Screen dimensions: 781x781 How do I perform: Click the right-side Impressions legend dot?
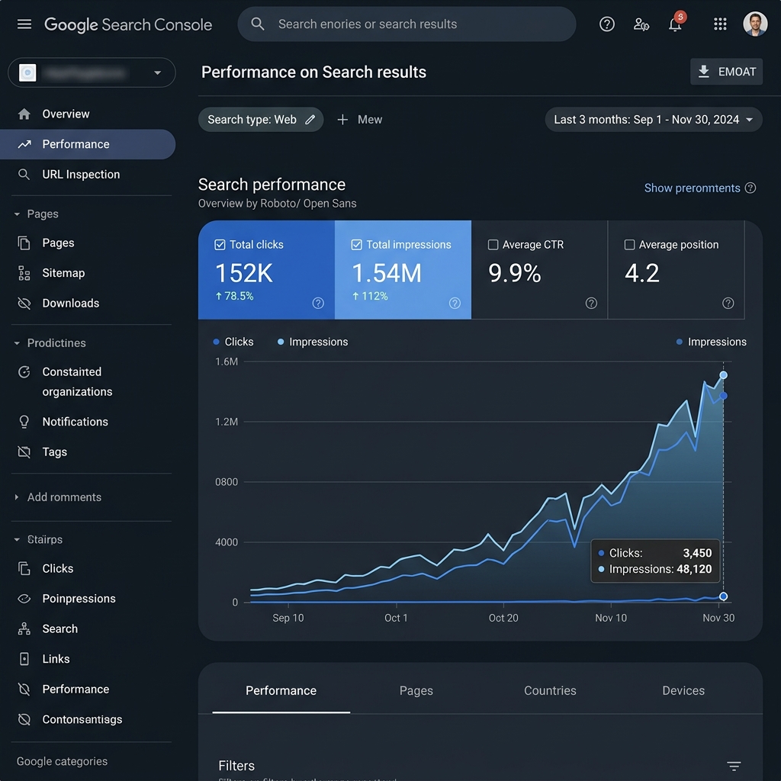(x=680, y=342)
